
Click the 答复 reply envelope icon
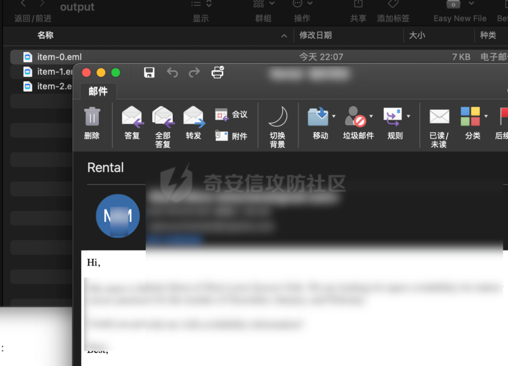133,117
